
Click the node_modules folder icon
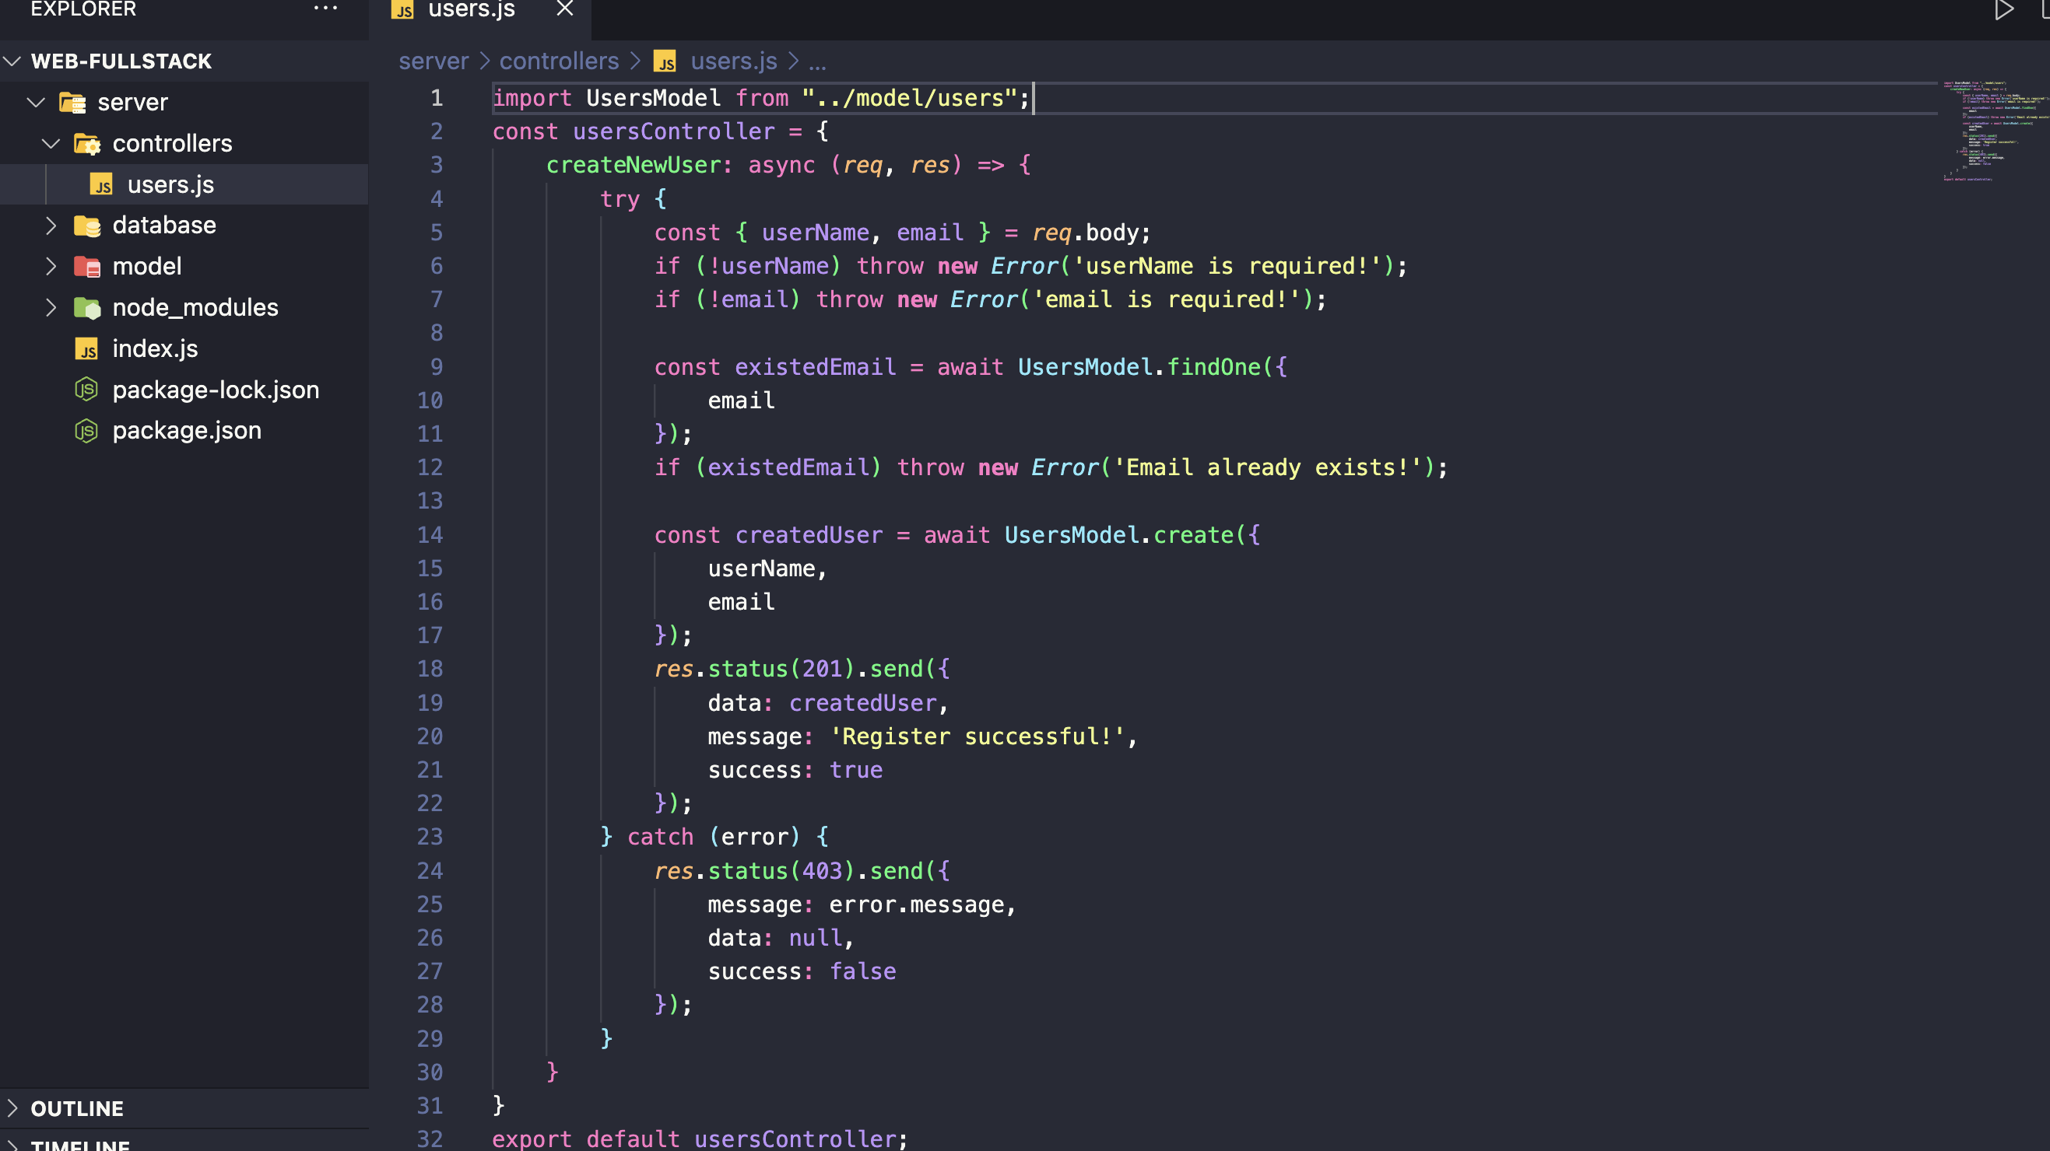pyautogui.click(x=86, y=308)
